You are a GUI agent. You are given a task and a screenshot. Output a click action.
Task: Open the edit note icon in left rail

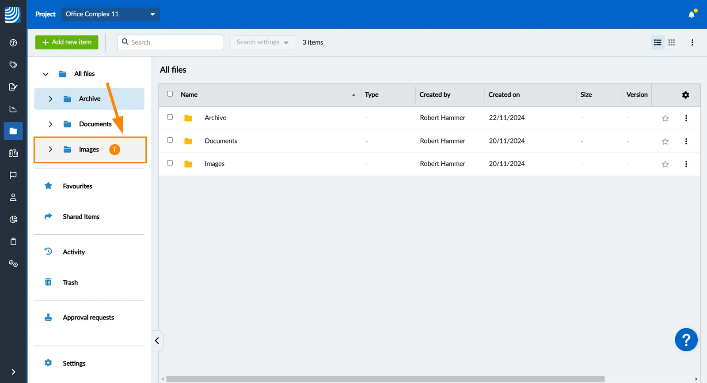[x=13, y=87]
